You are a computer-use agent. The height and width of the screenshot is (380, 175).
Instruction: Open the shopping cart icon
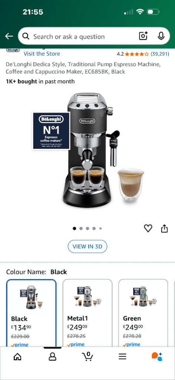(87, 356)
